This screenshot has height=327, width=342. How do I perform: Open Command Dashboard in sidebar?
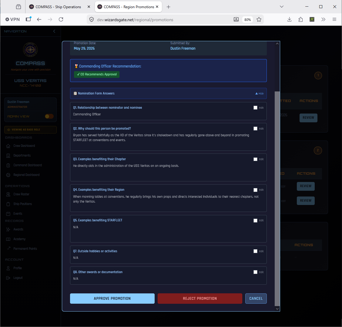tap(28, 165)
